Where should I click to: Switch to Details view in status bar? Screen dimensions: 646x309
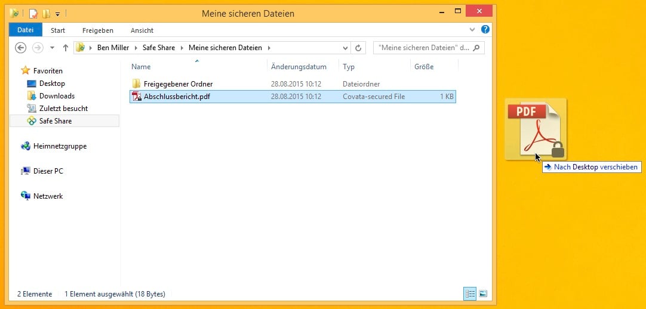(x=470, y=293)
